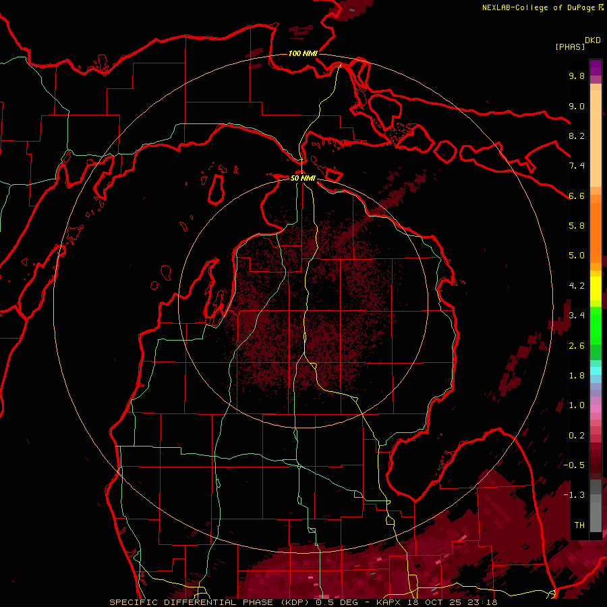Click the bright green color bar segment
The height and width of the screenshot is (607, 607).
(x=596, y=325)
